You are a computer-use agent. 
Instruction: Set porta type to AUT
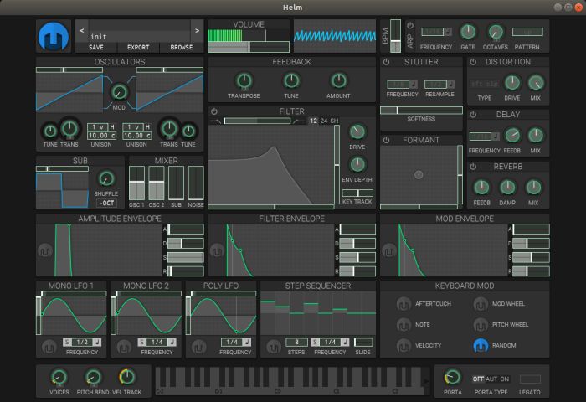pyautogui.click(x=491, y=379)
